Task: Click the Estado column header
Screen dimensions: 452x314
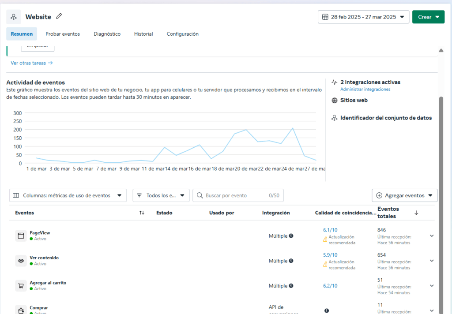Action: (164, 213)
